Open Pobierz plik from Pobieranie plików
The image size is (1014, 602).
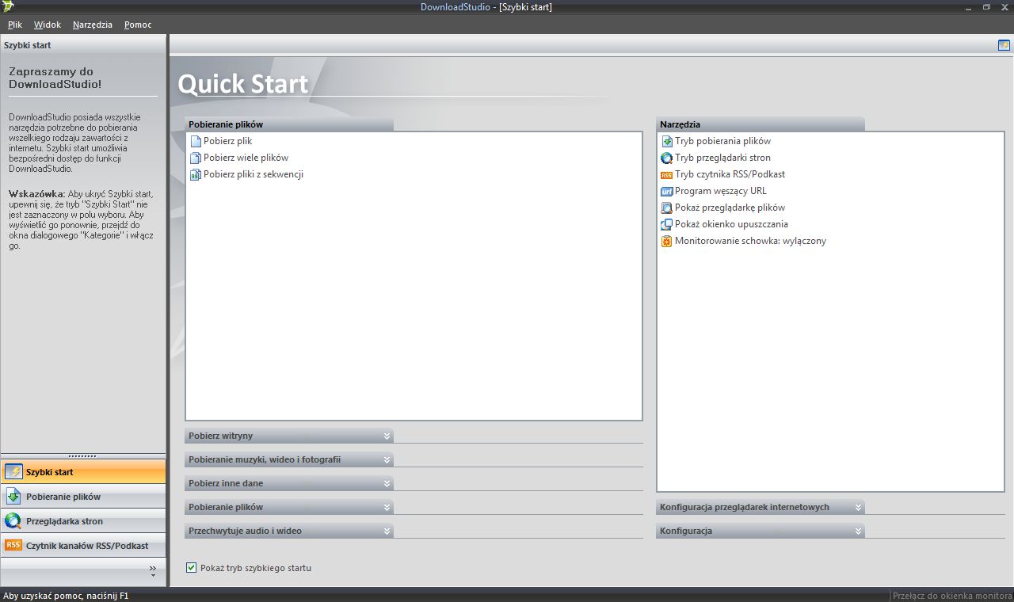(x=229, y=140)
